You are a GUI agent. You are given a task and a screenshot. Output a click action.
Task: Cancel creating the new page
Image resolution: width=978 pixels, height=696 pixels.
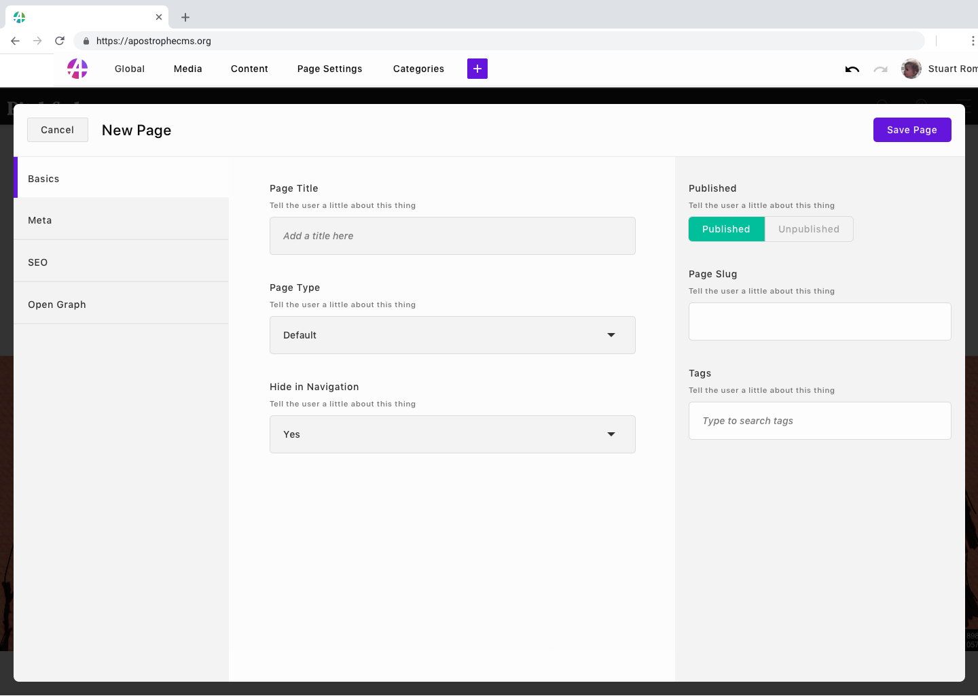tap(57, 129)
